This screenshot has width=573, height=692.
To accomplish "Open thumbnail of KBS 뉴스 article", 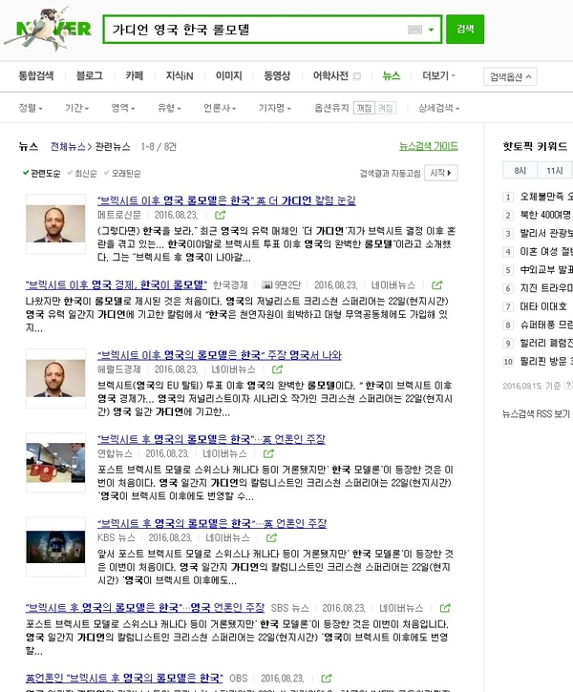I will (55, 546).
